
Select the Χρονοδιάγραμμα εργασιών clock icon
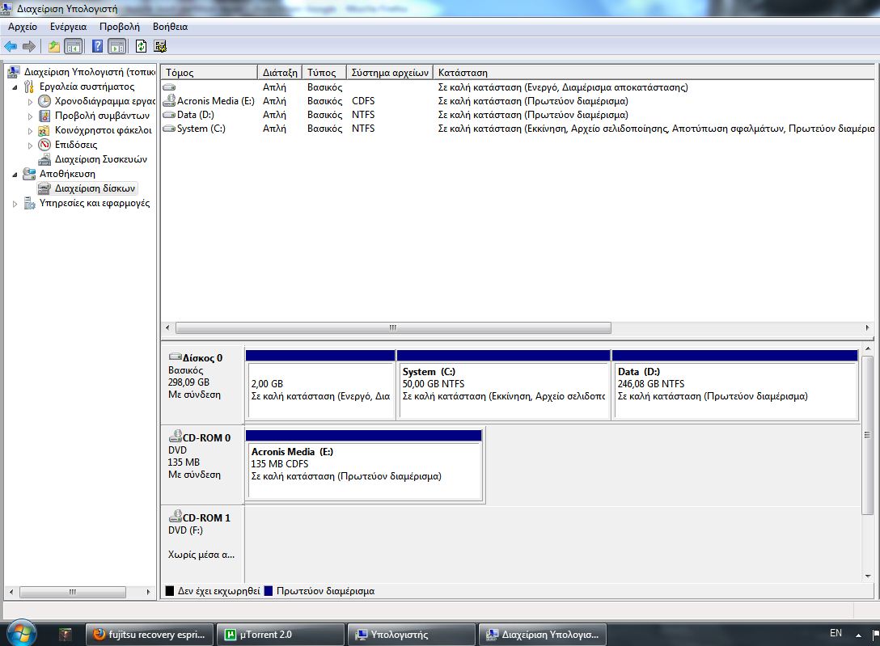click(44, 101)
